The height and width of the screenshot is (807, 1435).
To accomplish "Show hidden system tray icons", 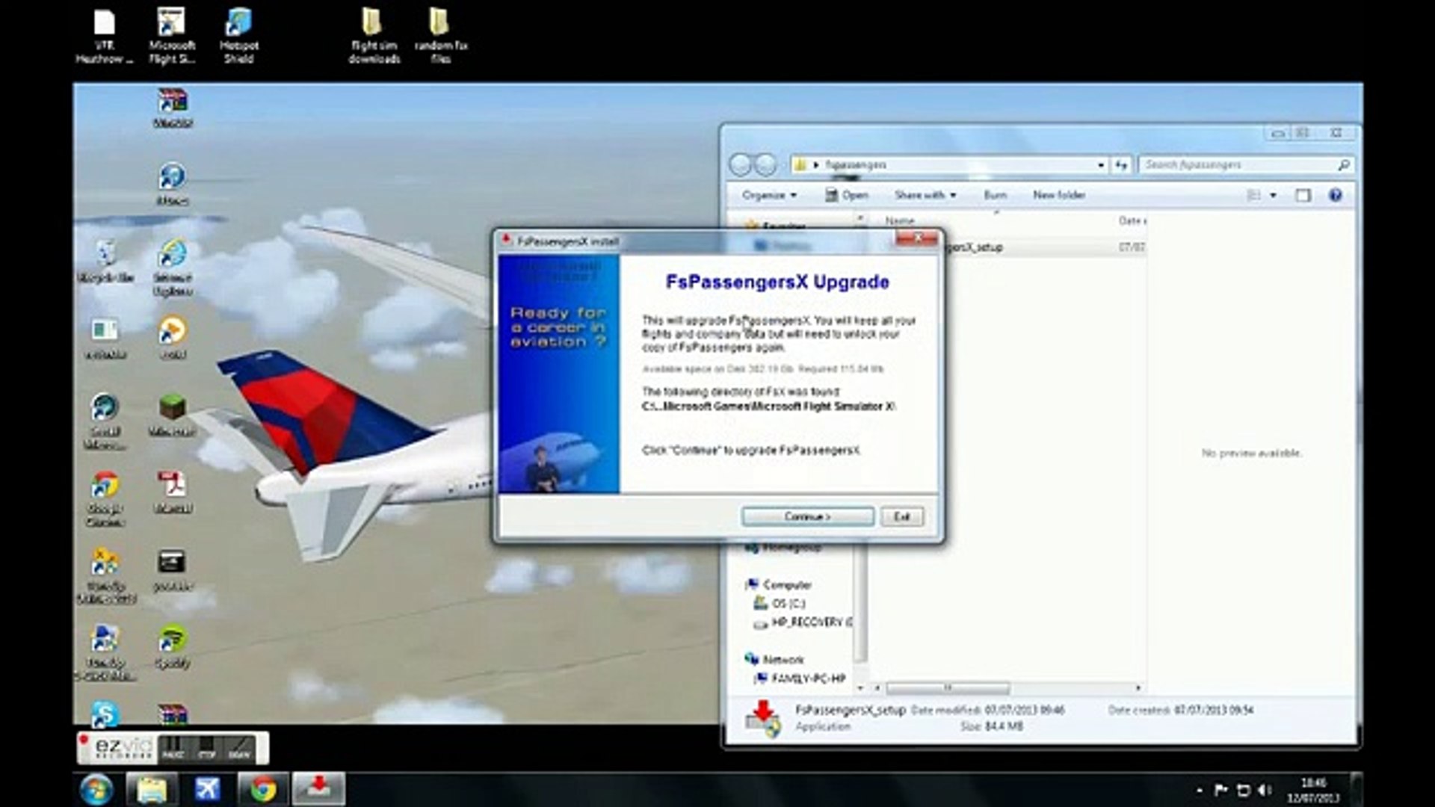I will click(1200, 790).
